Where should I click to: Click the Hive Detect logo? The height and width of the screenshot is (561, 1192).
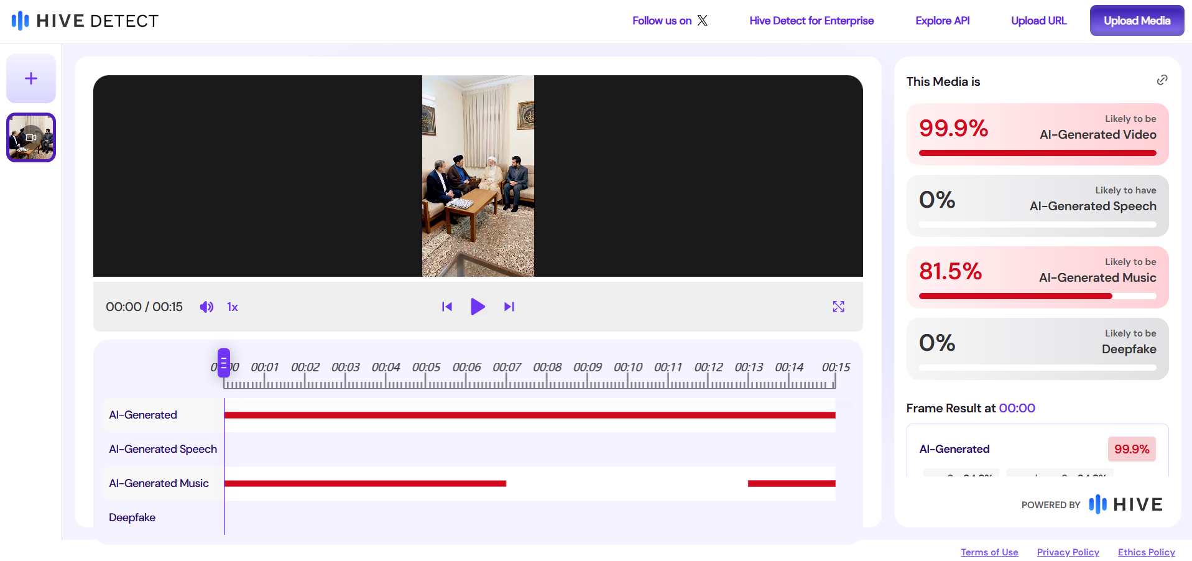coord(85,21)
